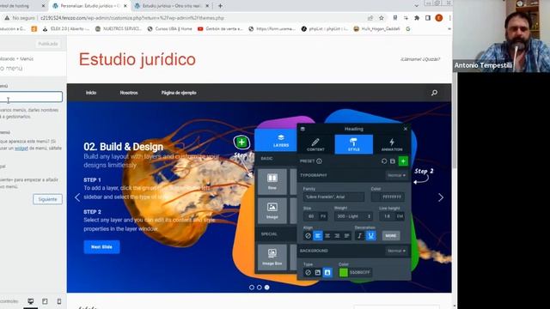Open the Chrome three-dot menu
The image size is (550, 309).
(x=449, y=18)
